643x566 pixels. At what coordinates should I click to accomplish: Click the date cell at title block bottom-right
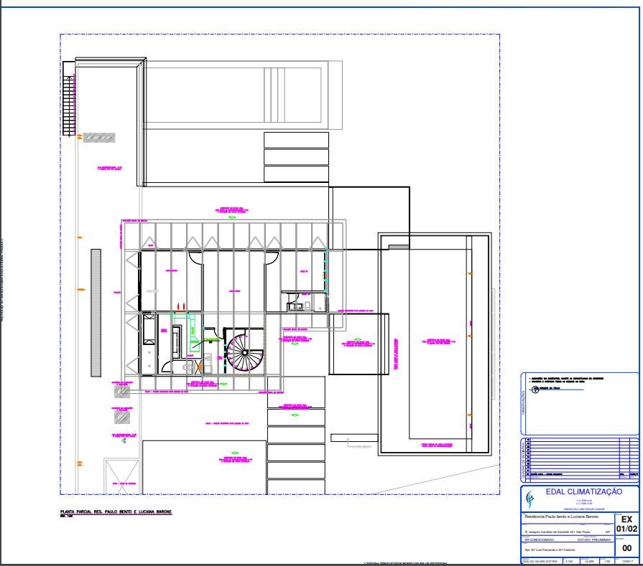tap(628, 561)
